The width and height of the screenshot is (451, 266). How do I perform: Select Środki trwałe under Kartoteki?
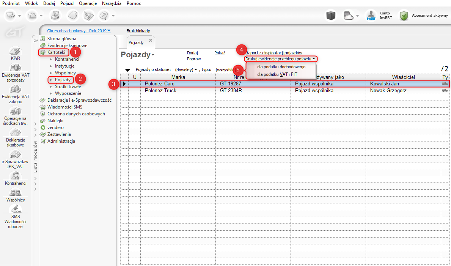(68, 87)
